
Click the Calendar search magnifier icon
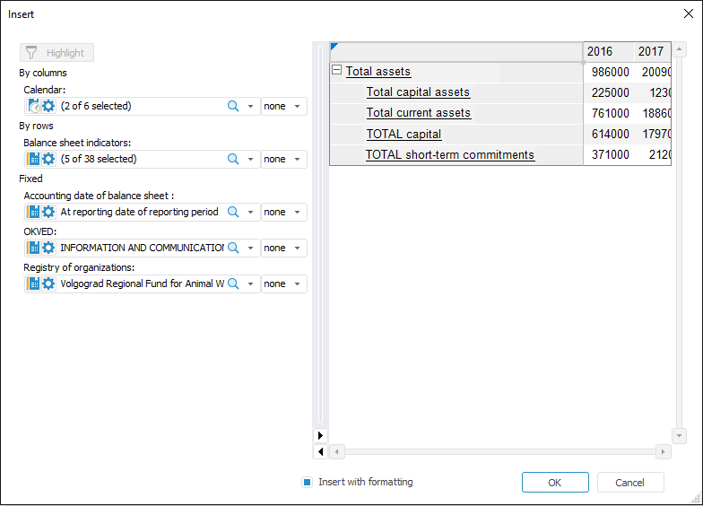233,106
